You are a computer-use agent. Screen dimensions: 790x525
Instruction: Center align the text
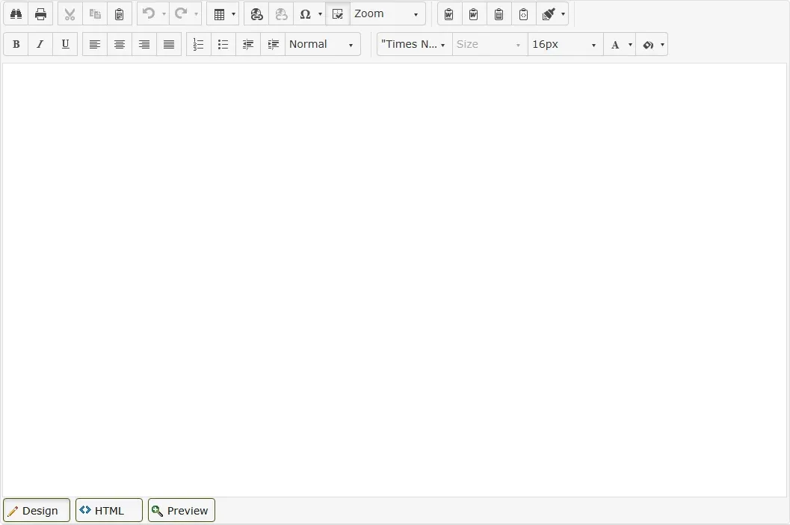click(x=120, y=44)
